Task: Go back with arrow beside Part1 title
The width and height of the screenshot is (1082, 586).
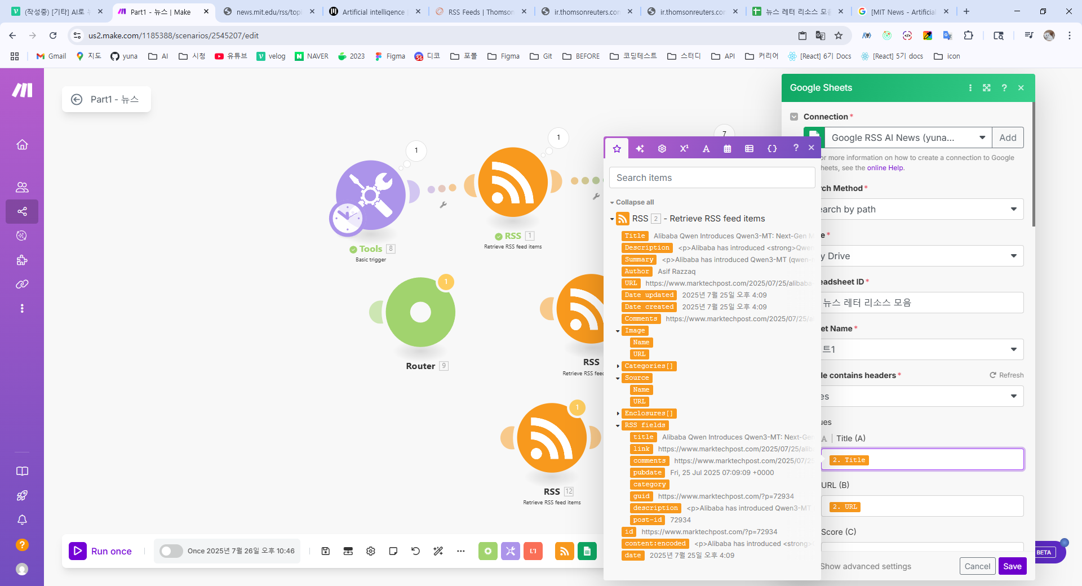Action: pyautogui.click(x=77, y=99)
